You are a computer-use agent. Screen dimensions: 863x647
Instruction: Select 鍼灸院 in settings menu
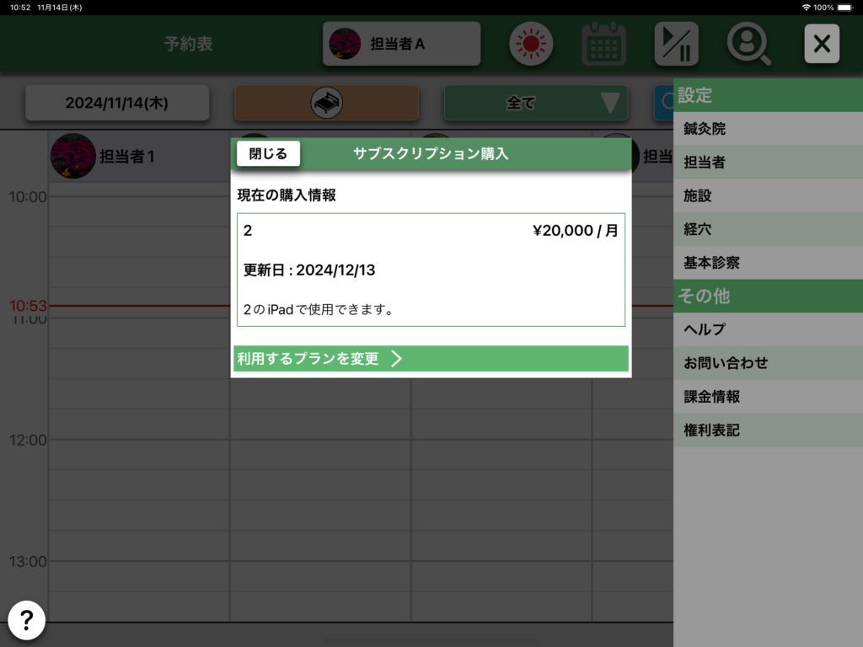(x=768, y=129)
